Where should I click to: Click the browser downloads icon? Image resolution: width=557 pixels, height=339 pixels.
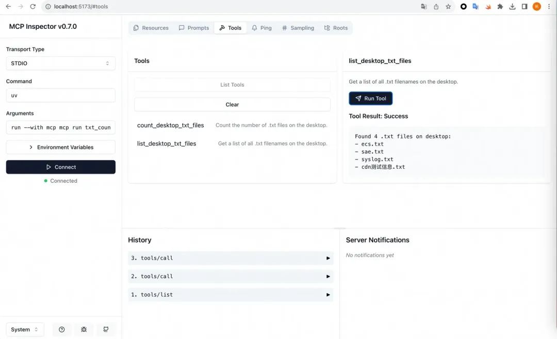[x=512, y=7]
